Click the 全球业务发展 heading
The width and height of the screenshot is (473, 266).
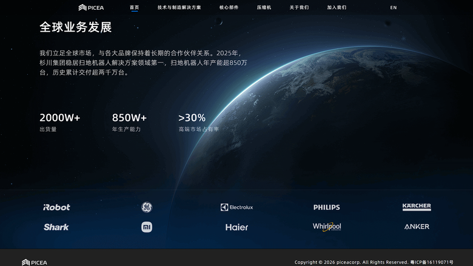click(76, 27)
